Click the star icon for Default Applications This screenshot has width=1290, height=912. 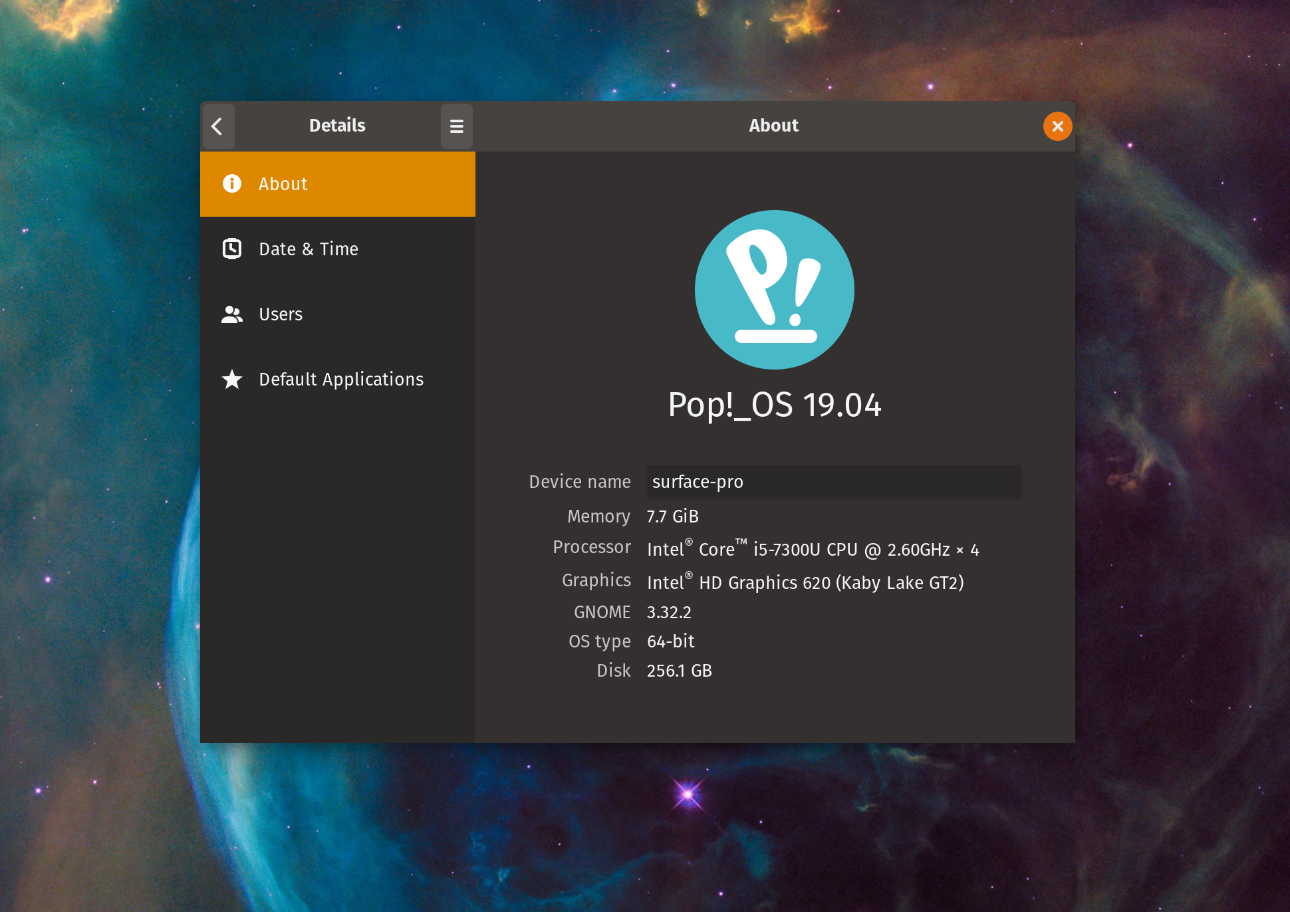tap(232, 379)
